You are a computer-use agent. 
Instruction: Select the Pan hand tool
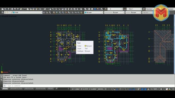[x=50, y=9]
